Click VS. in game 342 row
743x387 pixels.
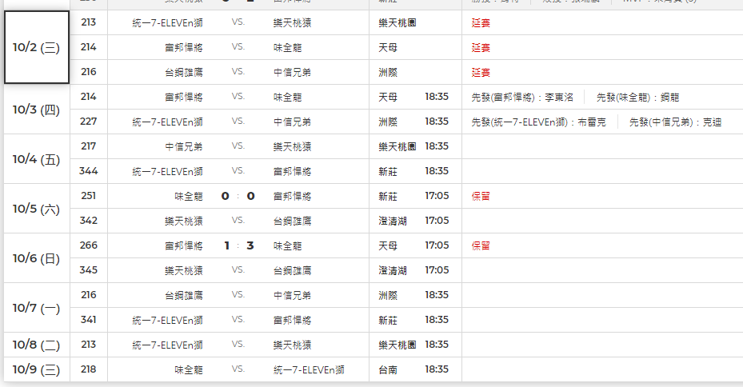pos(238,220)
